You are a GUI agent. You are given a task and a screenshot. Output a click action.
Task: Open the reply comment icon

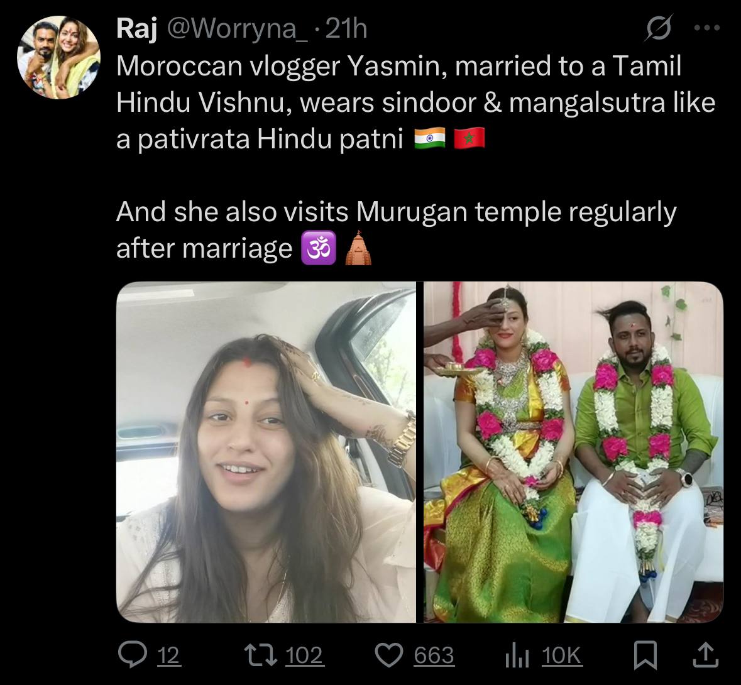134,655
